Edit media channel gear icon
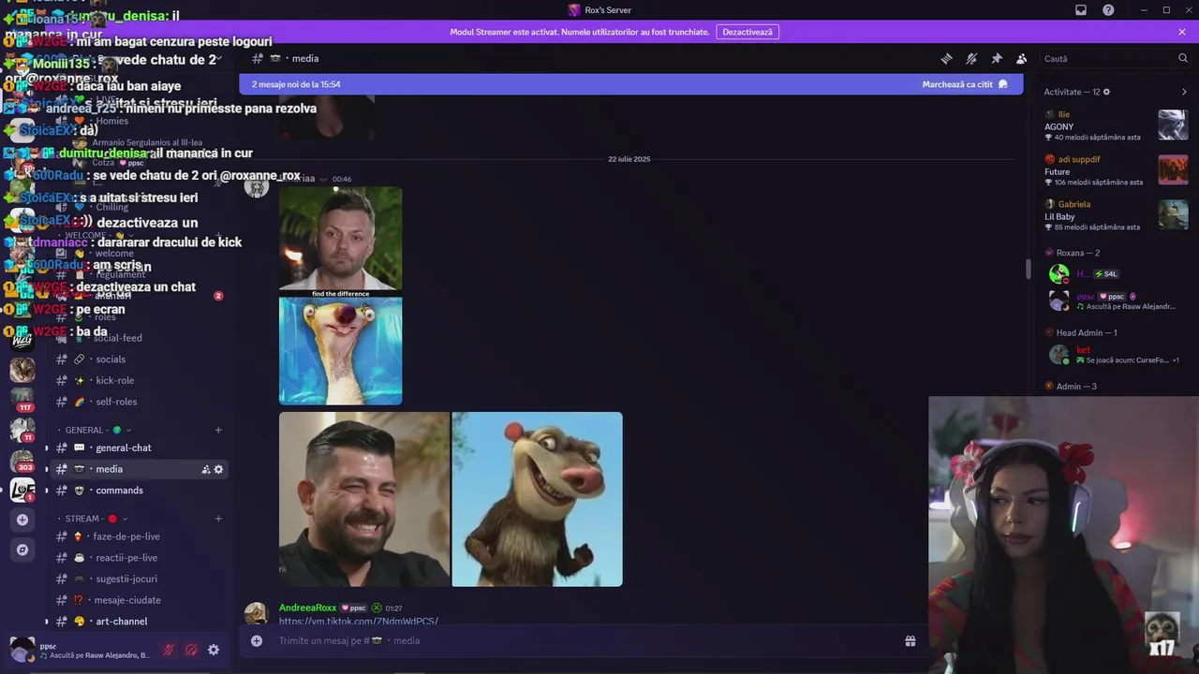Image resolution: width=1199 pixels, height=674 pixels. click(x=218, y=469)
